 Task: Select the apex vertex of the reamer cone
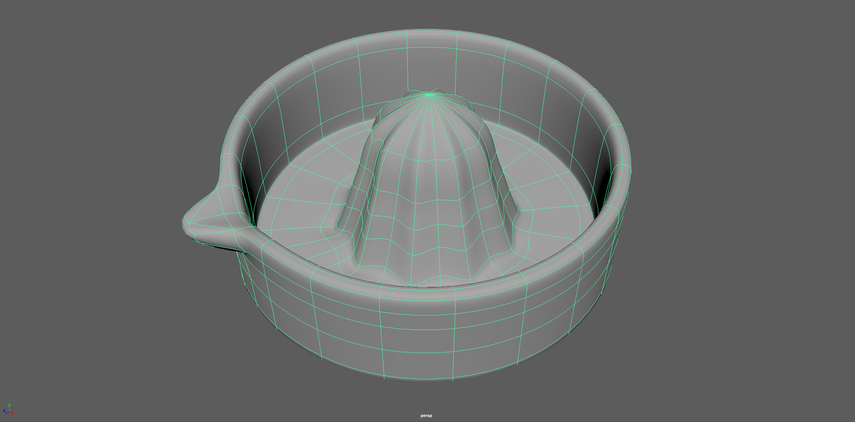click(x=429, y=94)
